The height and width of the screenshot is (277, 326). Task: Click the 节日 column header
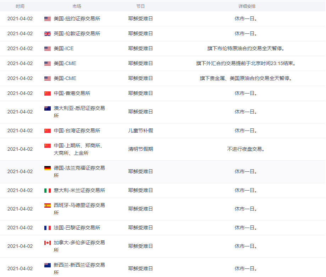pos(140,6)
